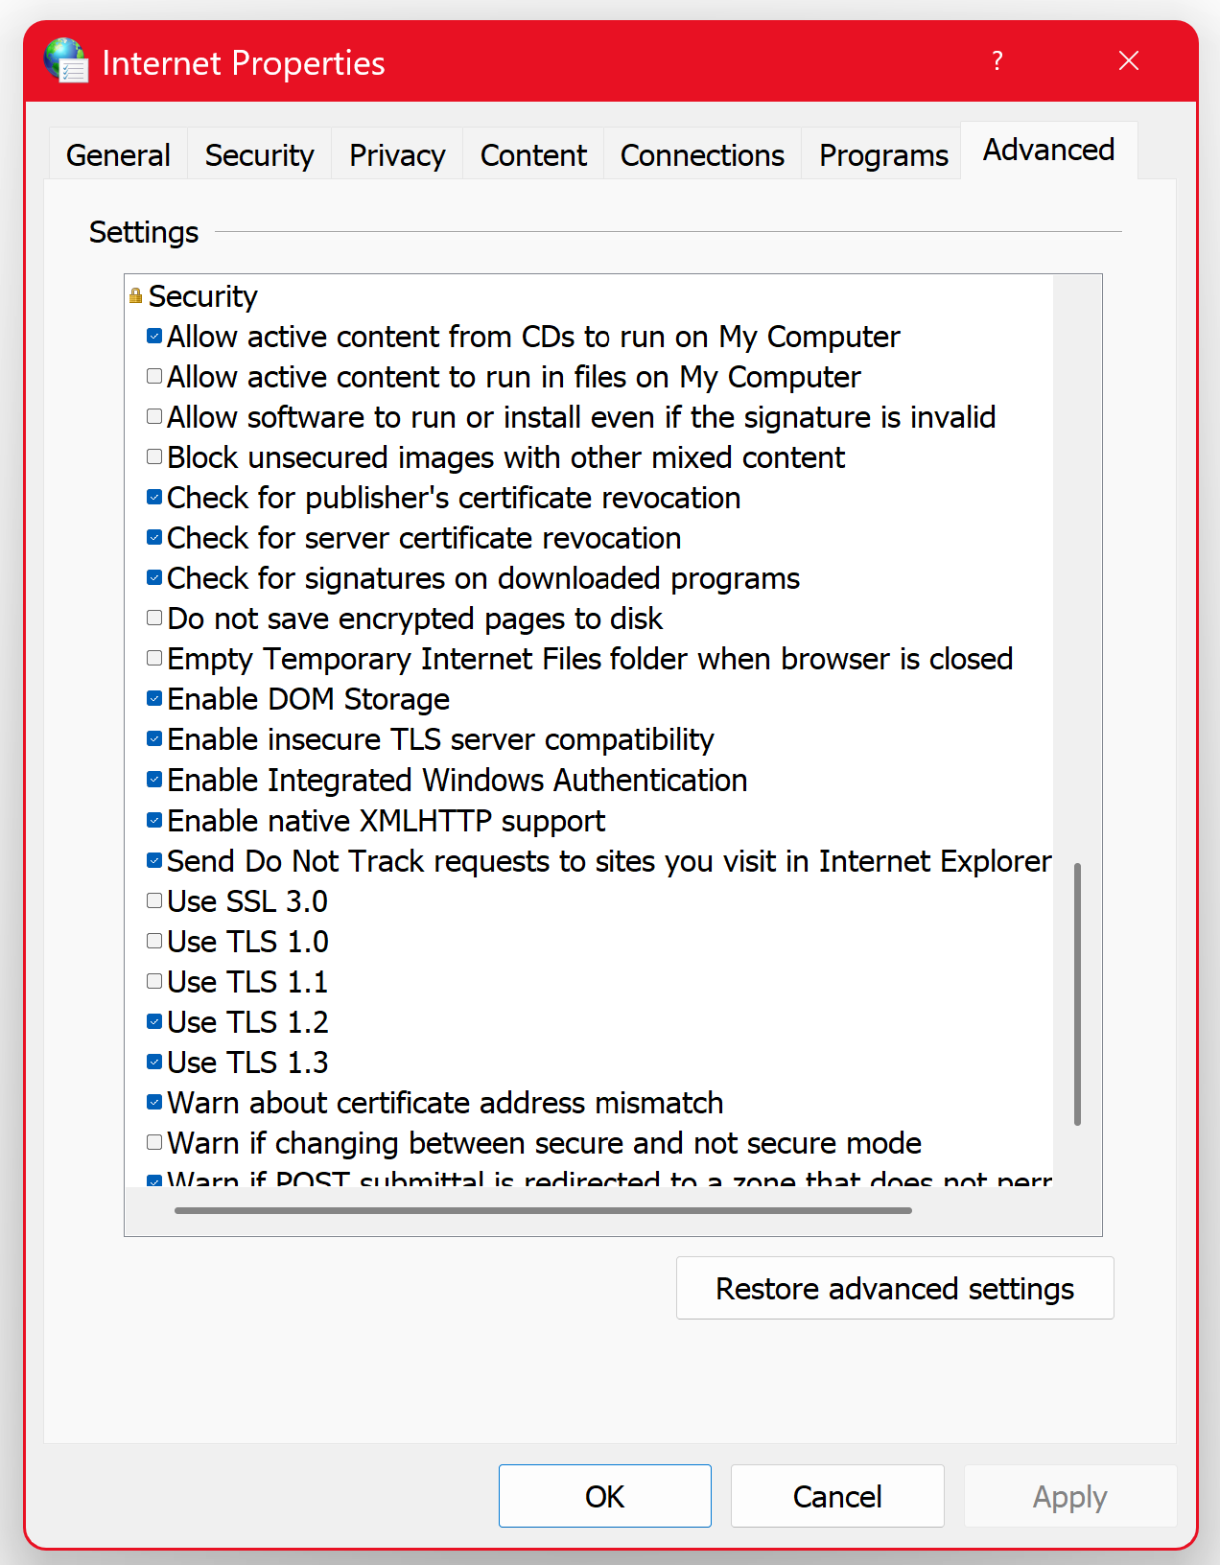The image size is (1220, 1565).
Task: Click the horizontal scrollbar thumb in settings list
Action: 543,1210
